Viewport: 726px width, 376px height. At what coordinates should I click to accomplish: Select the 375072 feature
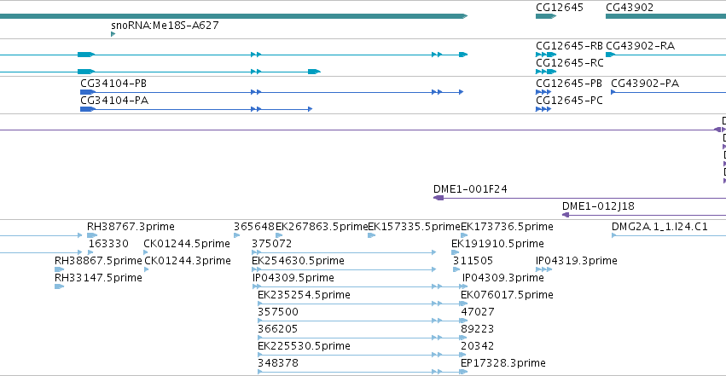tap(272, 244)
